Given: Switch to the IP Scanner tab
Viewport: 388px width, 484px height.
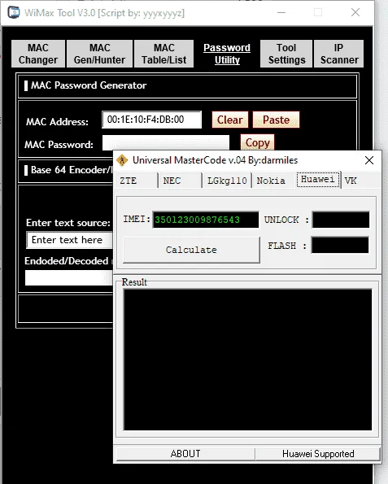Looking at the screenshot, I should coord(339,54).
